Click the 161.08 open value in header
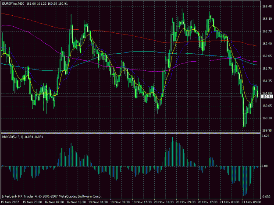The height and width of the screenshot is (205, 274). pyautogui.click(x=31, y=3)
